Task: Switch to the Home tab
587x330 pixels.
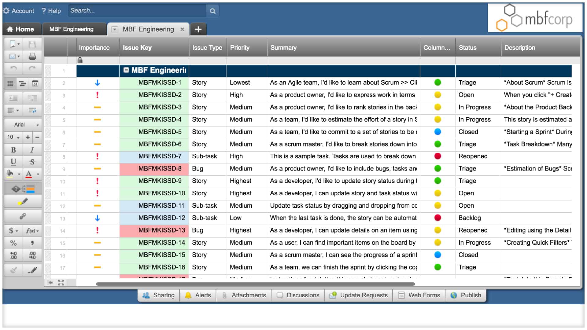Action: (21, 29)
